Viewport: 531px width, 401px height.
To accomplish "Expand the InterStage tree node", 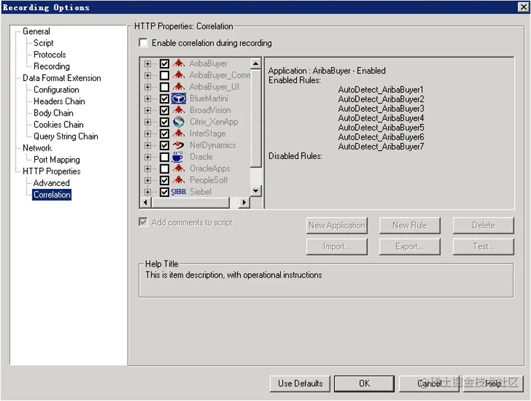I will pyautogui.click(x=147, y=134).
